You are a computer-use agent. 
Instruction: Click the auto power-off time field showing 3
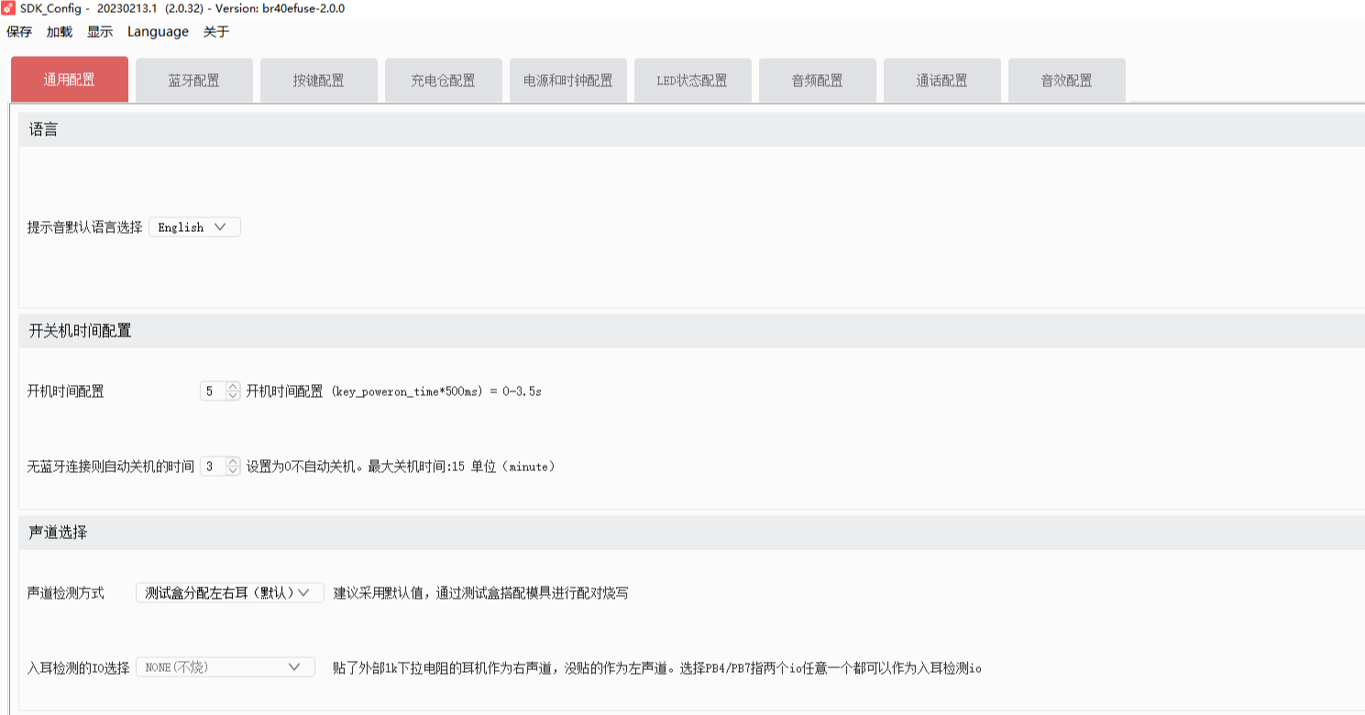[x=213, y=467]
